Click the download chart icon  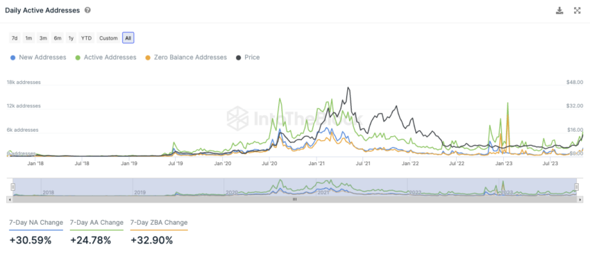tap(559, 10)
